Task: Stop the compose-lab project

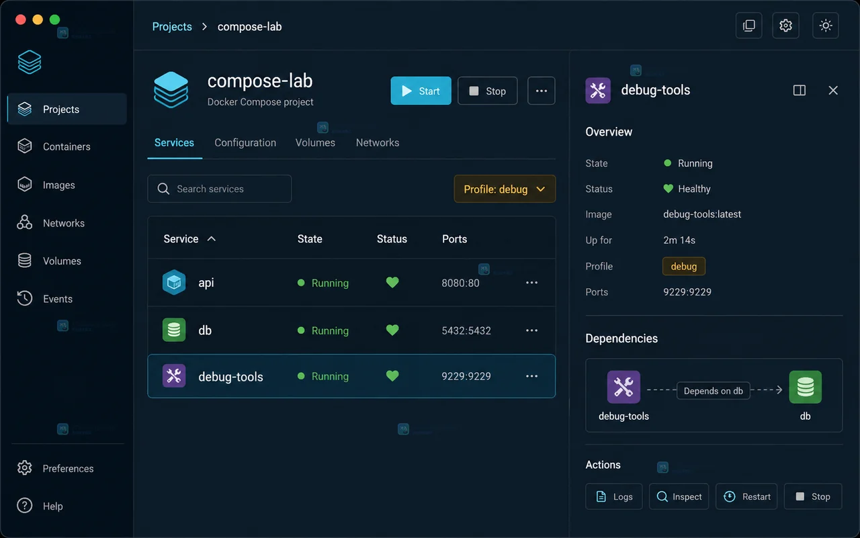Action: (488, 91)
